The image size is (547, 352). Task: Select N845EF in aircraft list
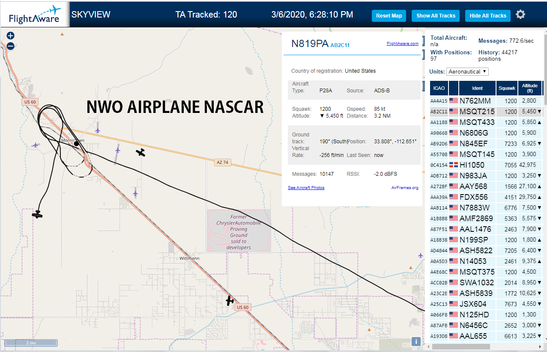486,144
